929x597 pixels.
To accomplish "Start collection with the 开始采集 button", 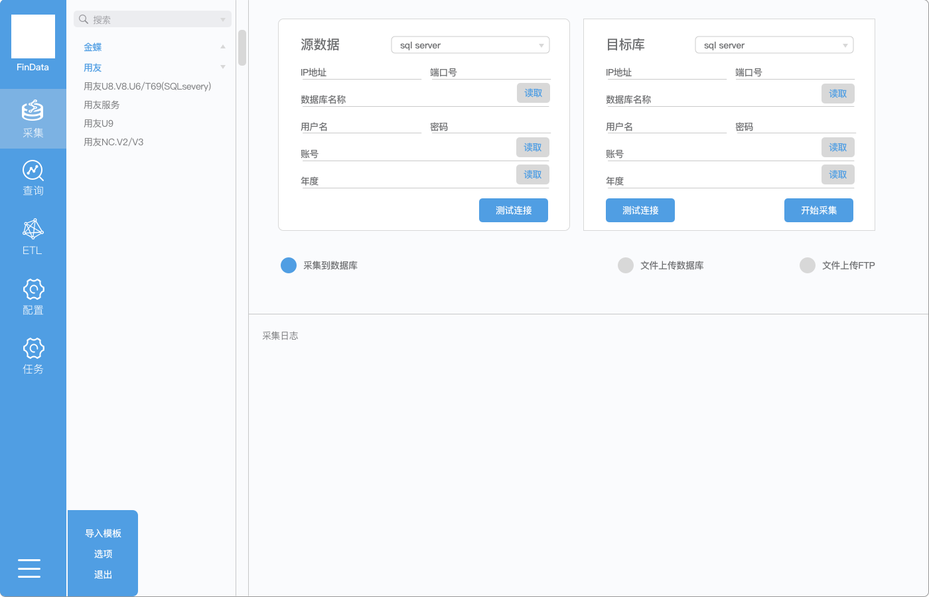I will coord(819,210).
